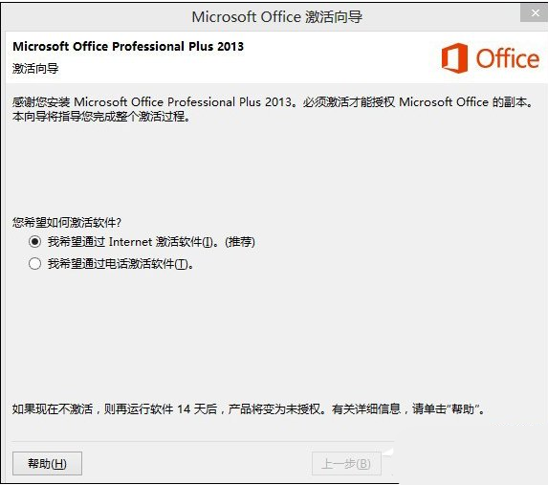Click the "您希望如何激活软件?" question text
The height and width of the screenshot is (485, 548).
67,222
